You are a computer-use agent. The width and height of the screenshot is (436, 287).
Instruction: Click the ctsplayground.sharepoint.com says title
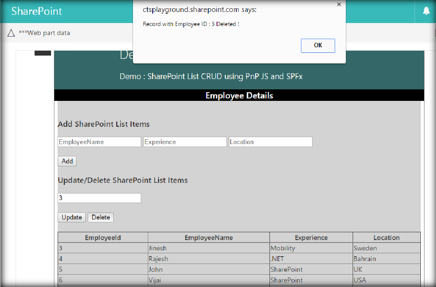point(199,10)
